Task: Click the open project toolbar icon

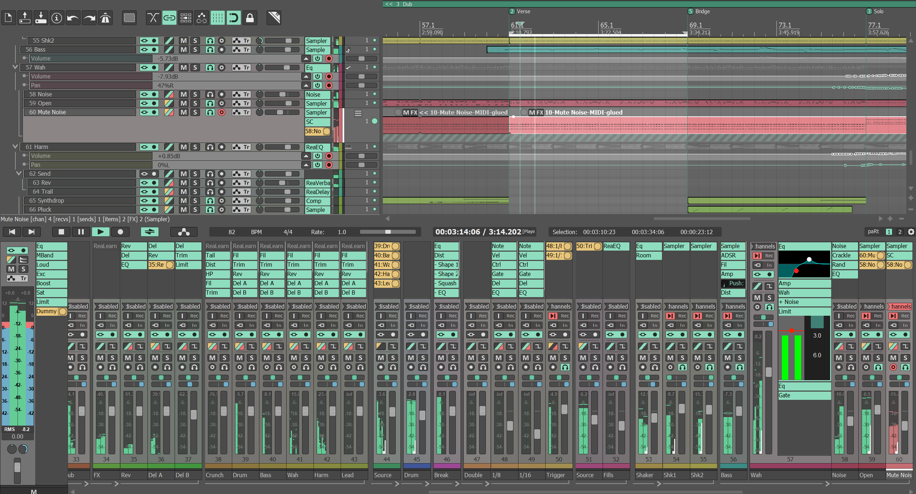Action: 25,18
